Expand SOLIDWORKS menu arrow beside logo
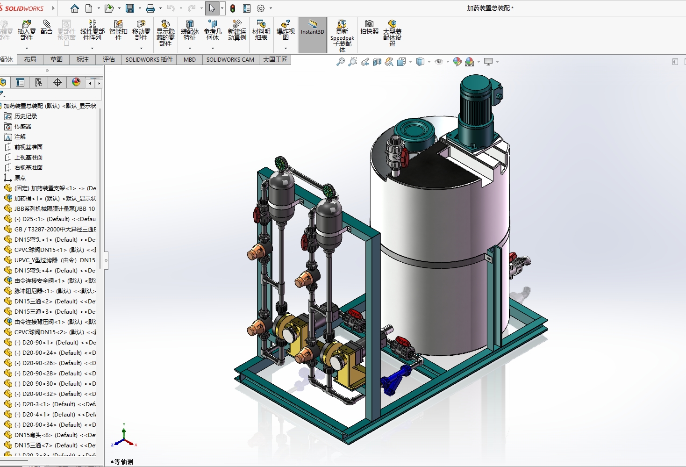686x467 pixels. click(53, 8)
